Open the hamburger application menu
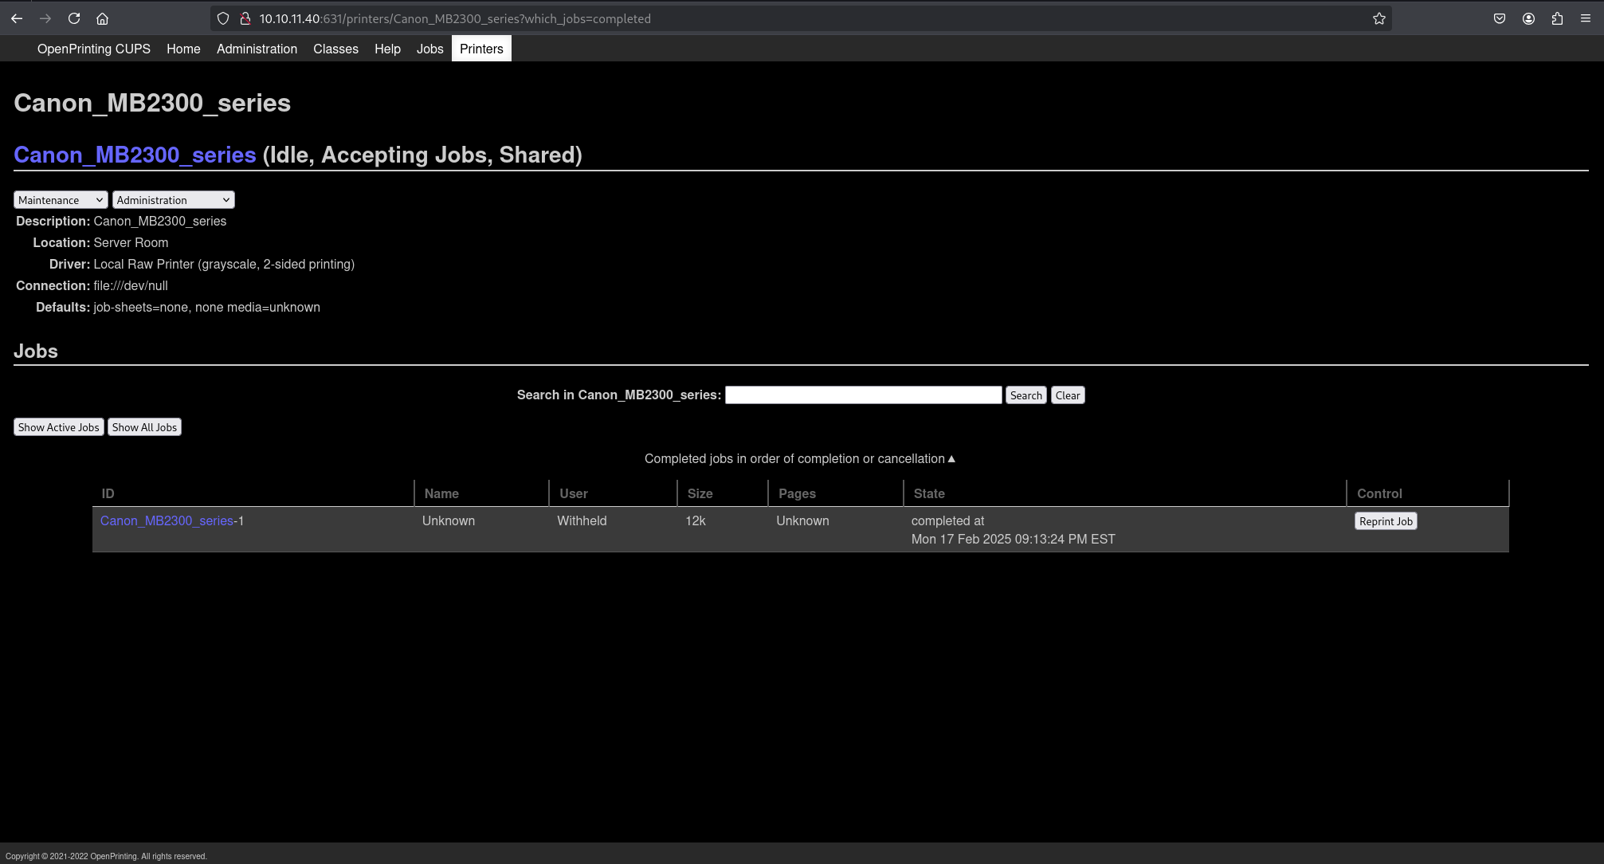 [x=1586, y=18]
